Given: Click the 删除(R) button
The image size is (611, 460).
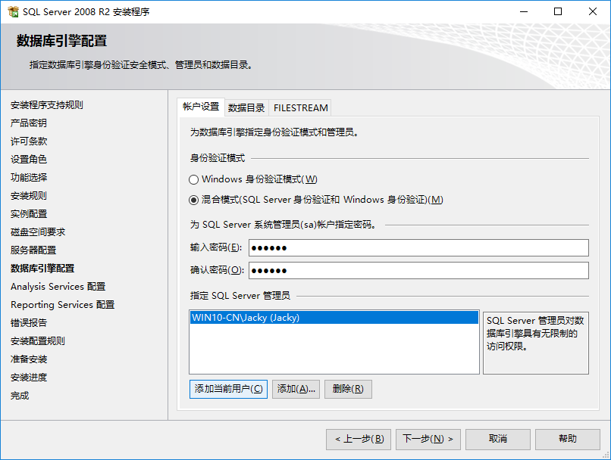Looking at the screenshot, I should click(348, 389).
